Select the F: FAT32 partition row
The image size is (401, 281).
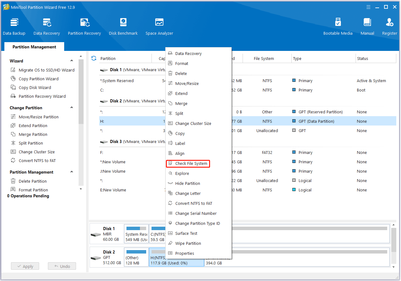(248, 152)
